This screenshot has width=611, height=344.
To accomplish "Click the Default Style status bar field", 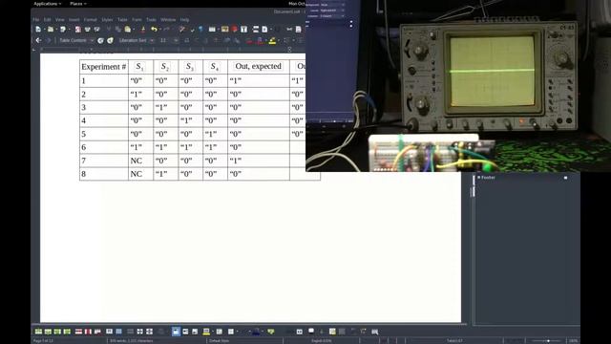I will coord(219,341).
